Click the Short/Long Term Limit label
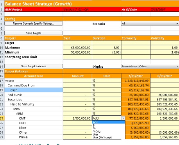The image size is (179, 145). [x=21, y=57]
